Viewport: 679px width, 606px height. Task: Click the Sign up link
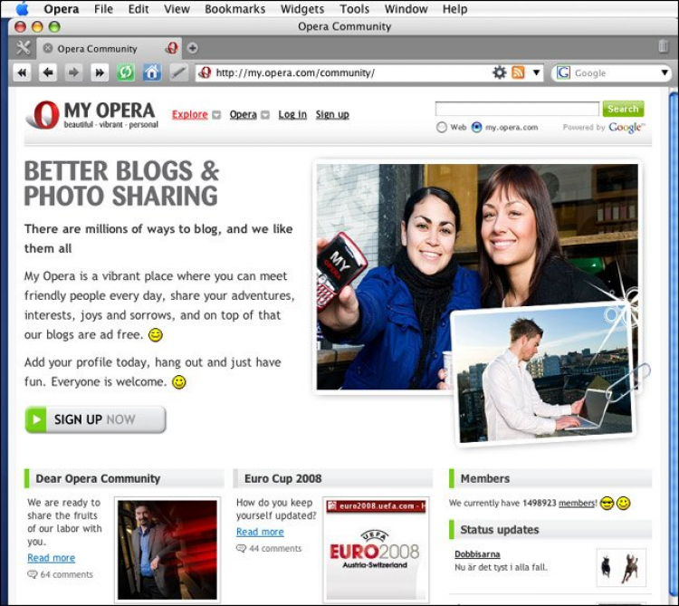pos(332,114)
